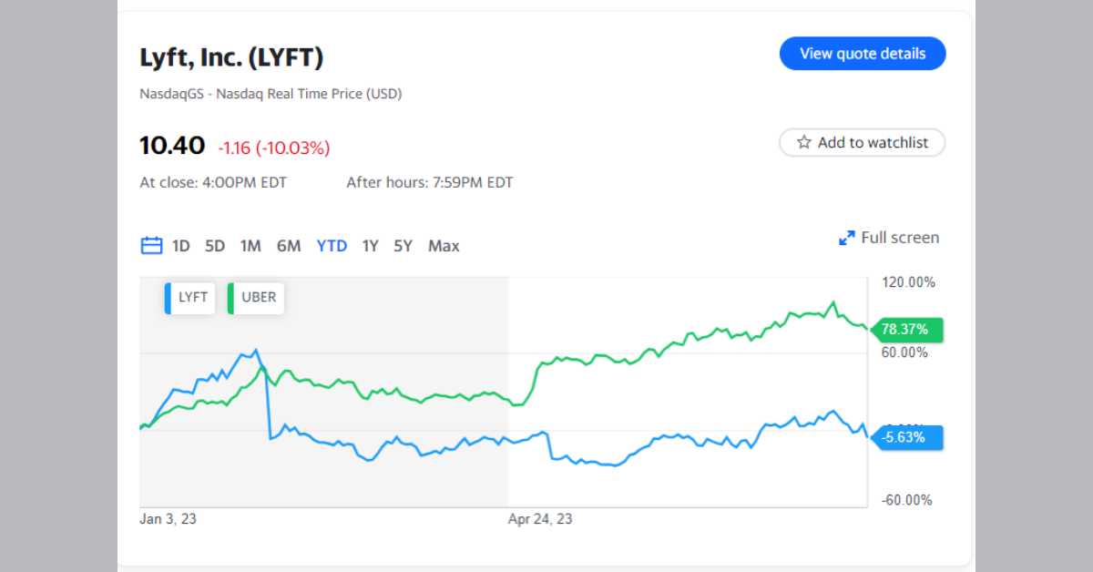Open the calendar date range icon
This screenshot has width=1093, height=572.
pos(151,246)
